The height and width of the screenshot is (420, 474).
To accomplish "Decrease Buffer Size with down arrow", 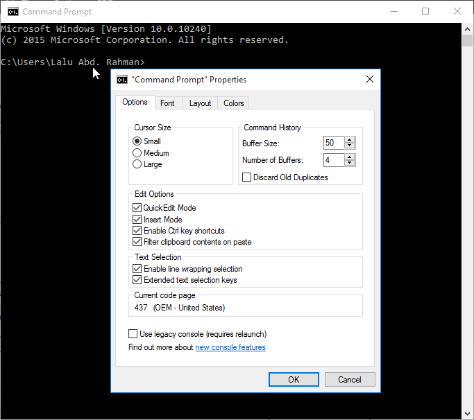I will pos(350,146).
